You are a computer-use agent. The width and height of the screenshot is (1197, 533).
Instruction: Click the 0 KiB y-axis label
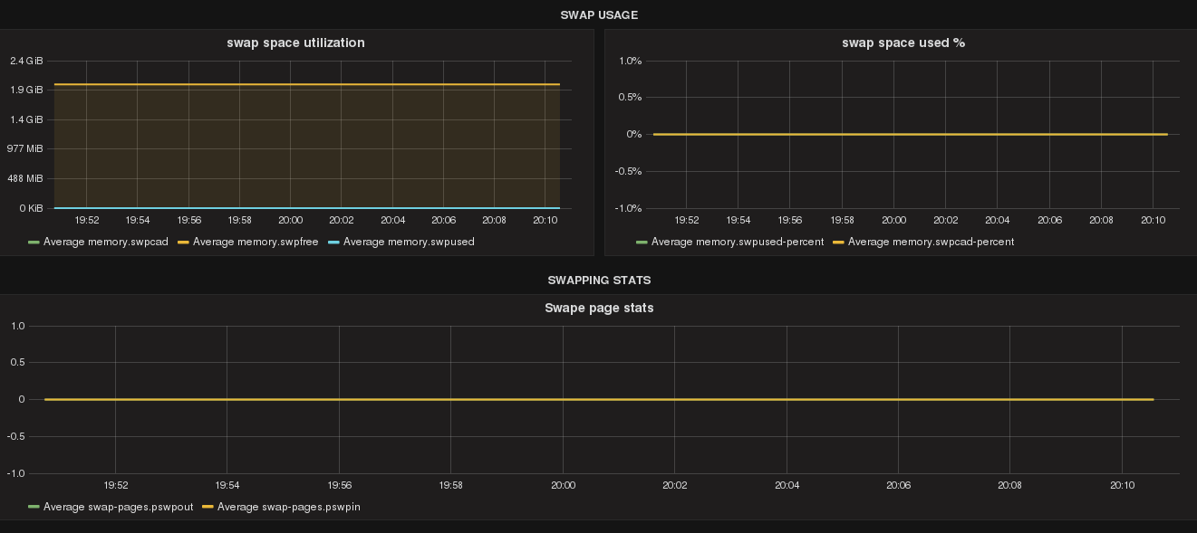coord(30,208)
